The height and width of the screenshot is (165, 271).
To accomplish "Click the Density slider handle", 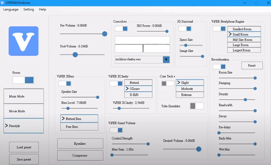I will [245, 100].
